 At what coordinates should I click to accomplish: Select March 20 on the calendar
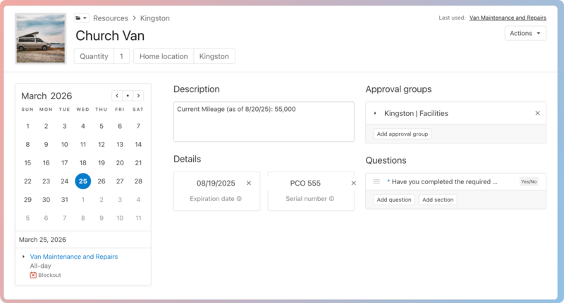coord(120,163)
